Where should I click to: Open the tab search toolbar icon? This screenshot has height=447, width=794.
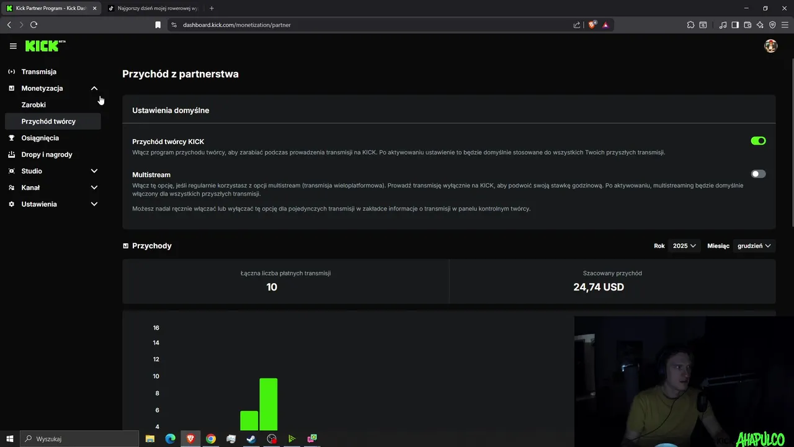(x=703, y=25)
